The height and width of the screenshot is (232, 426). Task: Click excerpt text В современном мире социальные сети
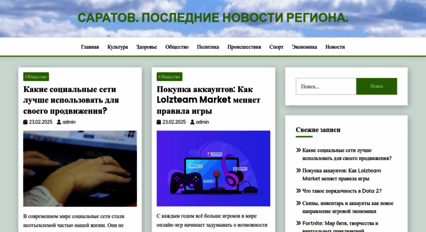point(73,221)
